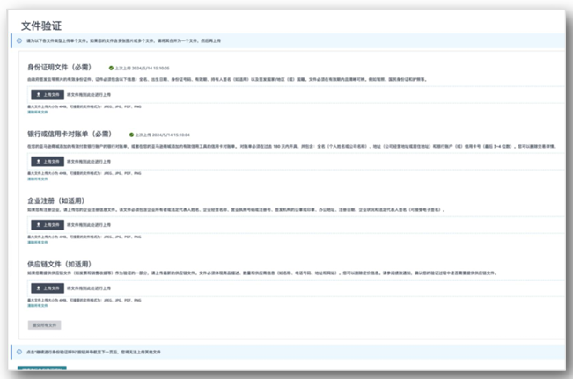Click upload arrow icon under 身份证明文件

pos(38,94)
